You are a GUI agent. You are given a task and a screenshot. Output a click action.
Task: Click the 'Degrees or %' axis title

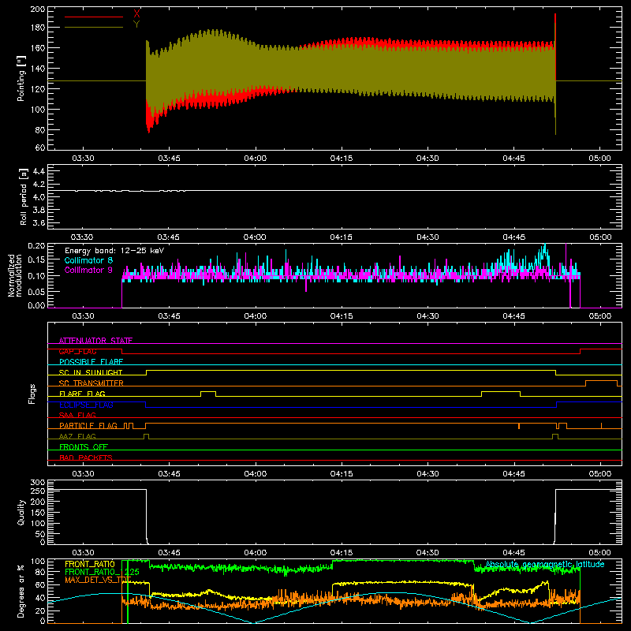21,591
